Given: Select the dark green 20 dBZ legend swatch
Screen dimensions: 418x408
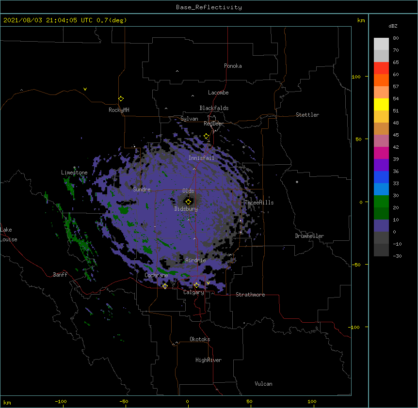Looking at the screenshot, I should pyautogui.click(x=381, y=213).
